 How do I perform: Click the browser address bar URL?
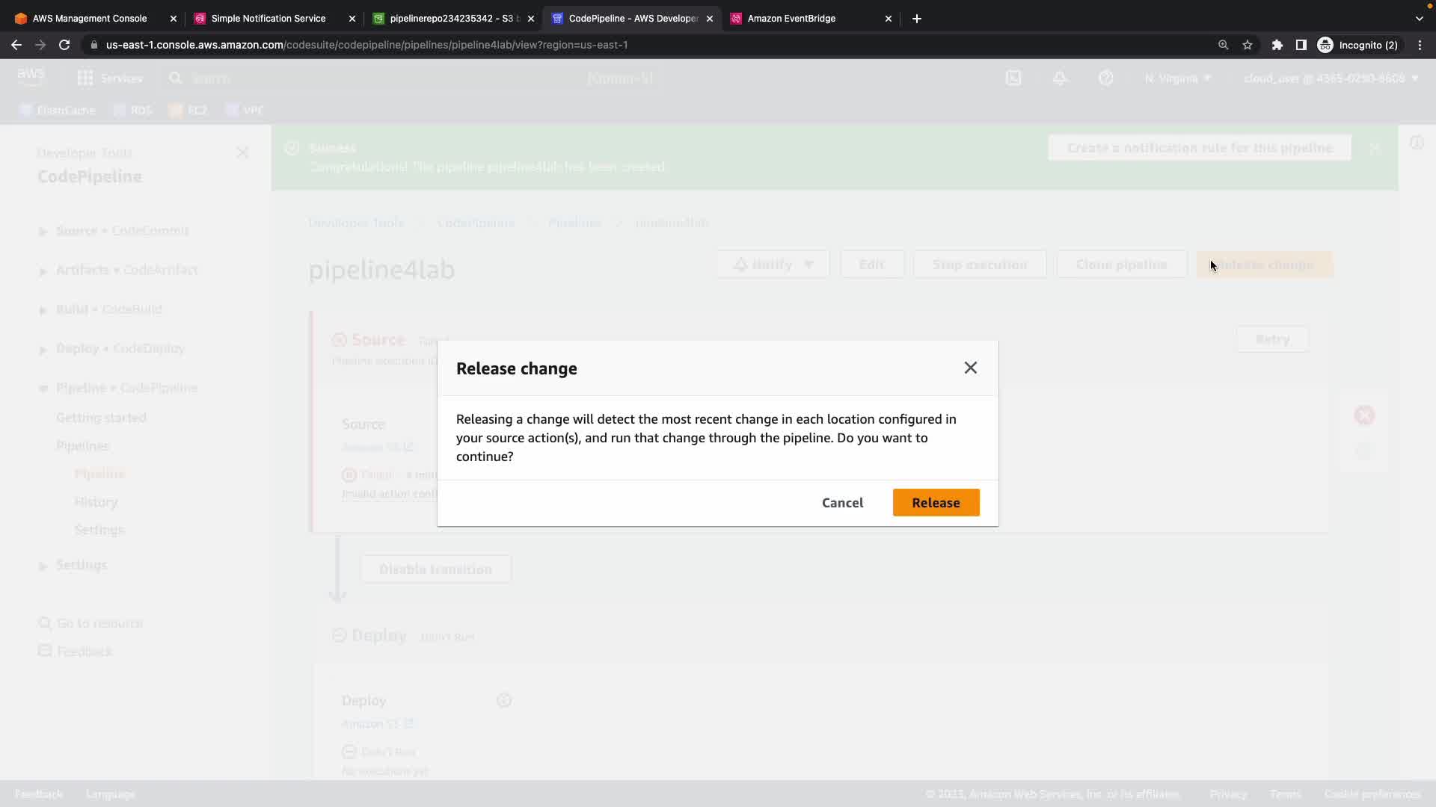coord(366,45)
